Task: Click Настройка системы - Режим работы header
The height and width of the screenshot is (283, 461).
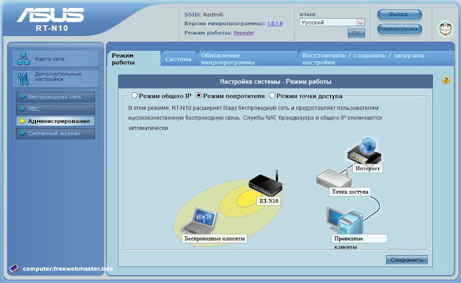Action: 275,81
